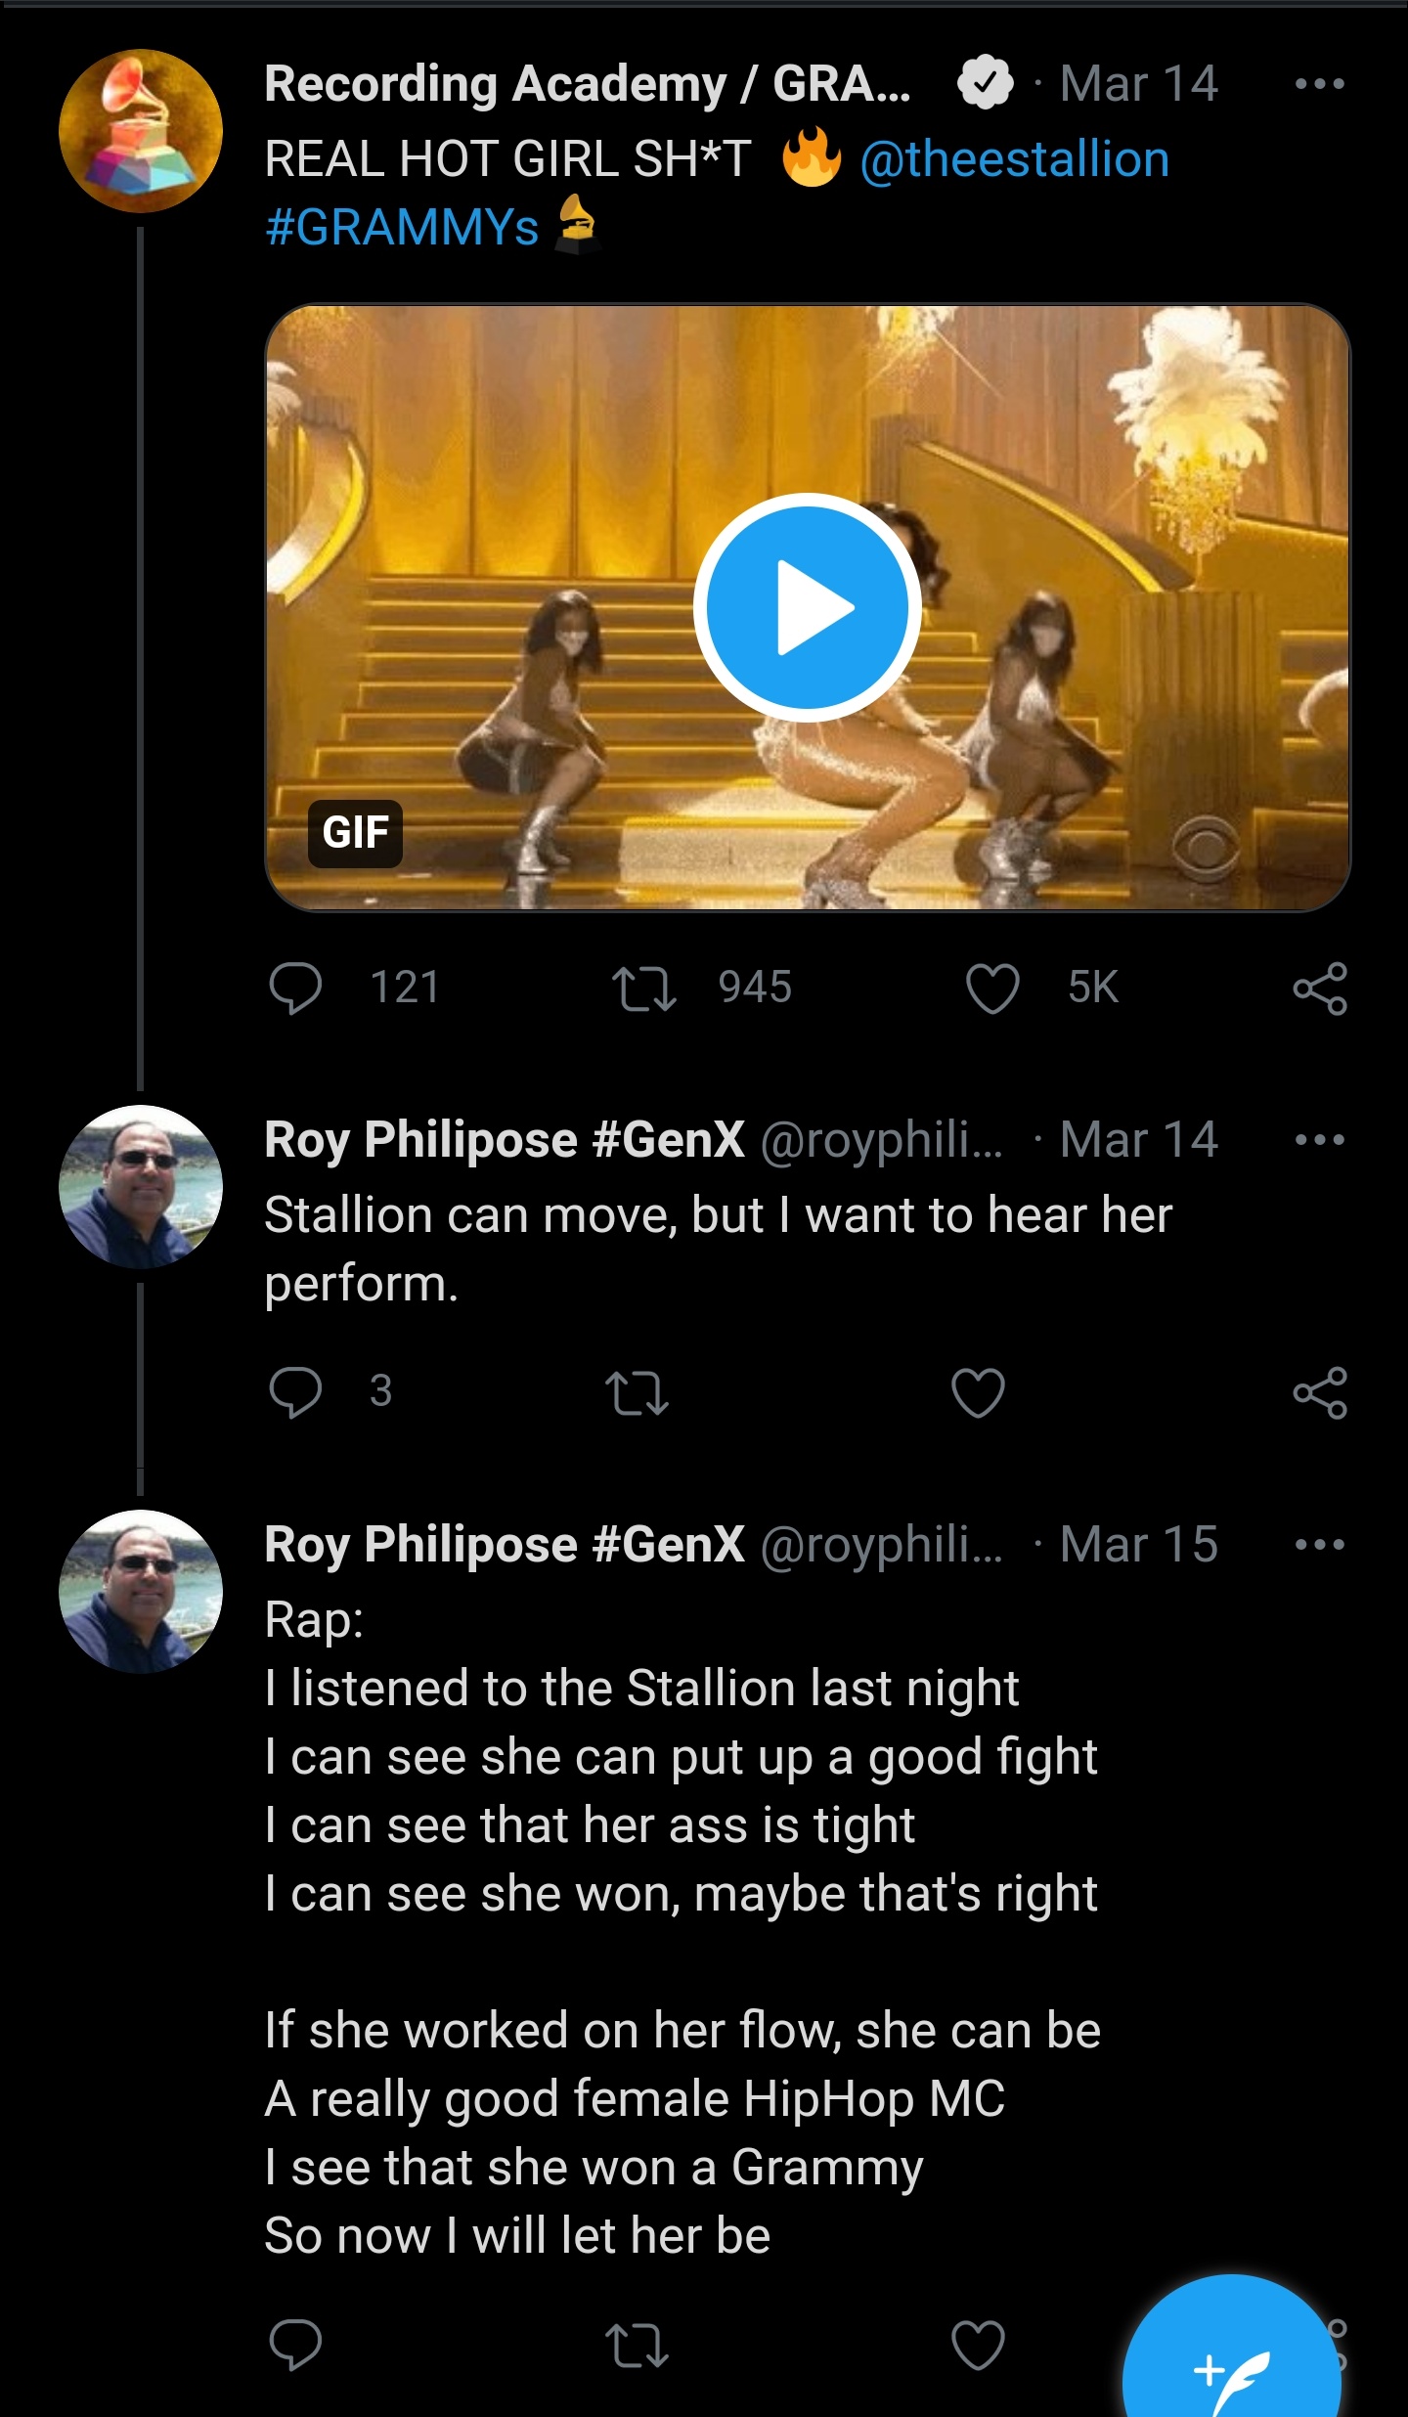The width and height of the screenshot is (1408, 2417).
Task: Like the Rap poem tweet
Action: coord(978,2345)
